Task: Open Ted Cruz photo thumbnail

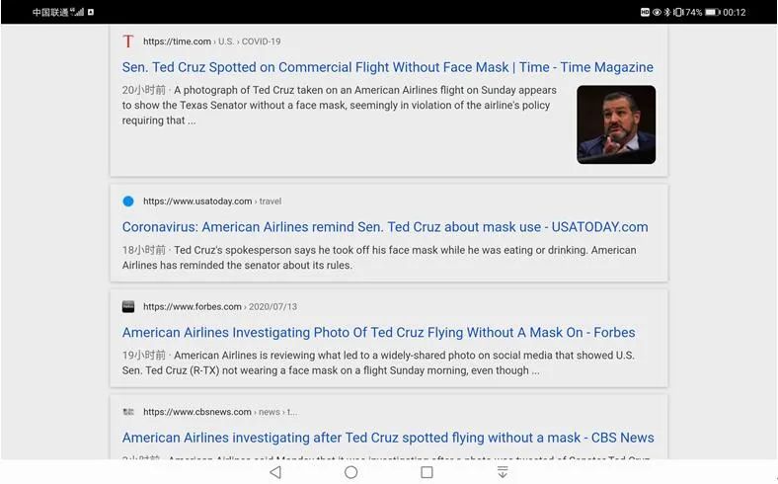Action: click(x=616, y=124)
